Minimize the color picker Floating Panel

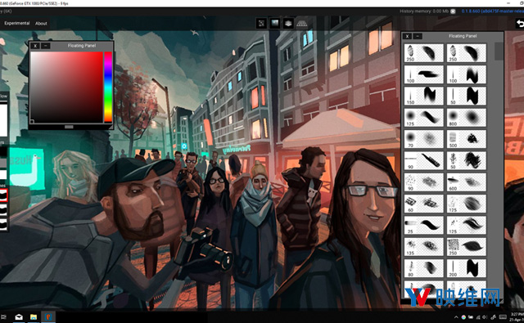point(46,46)
